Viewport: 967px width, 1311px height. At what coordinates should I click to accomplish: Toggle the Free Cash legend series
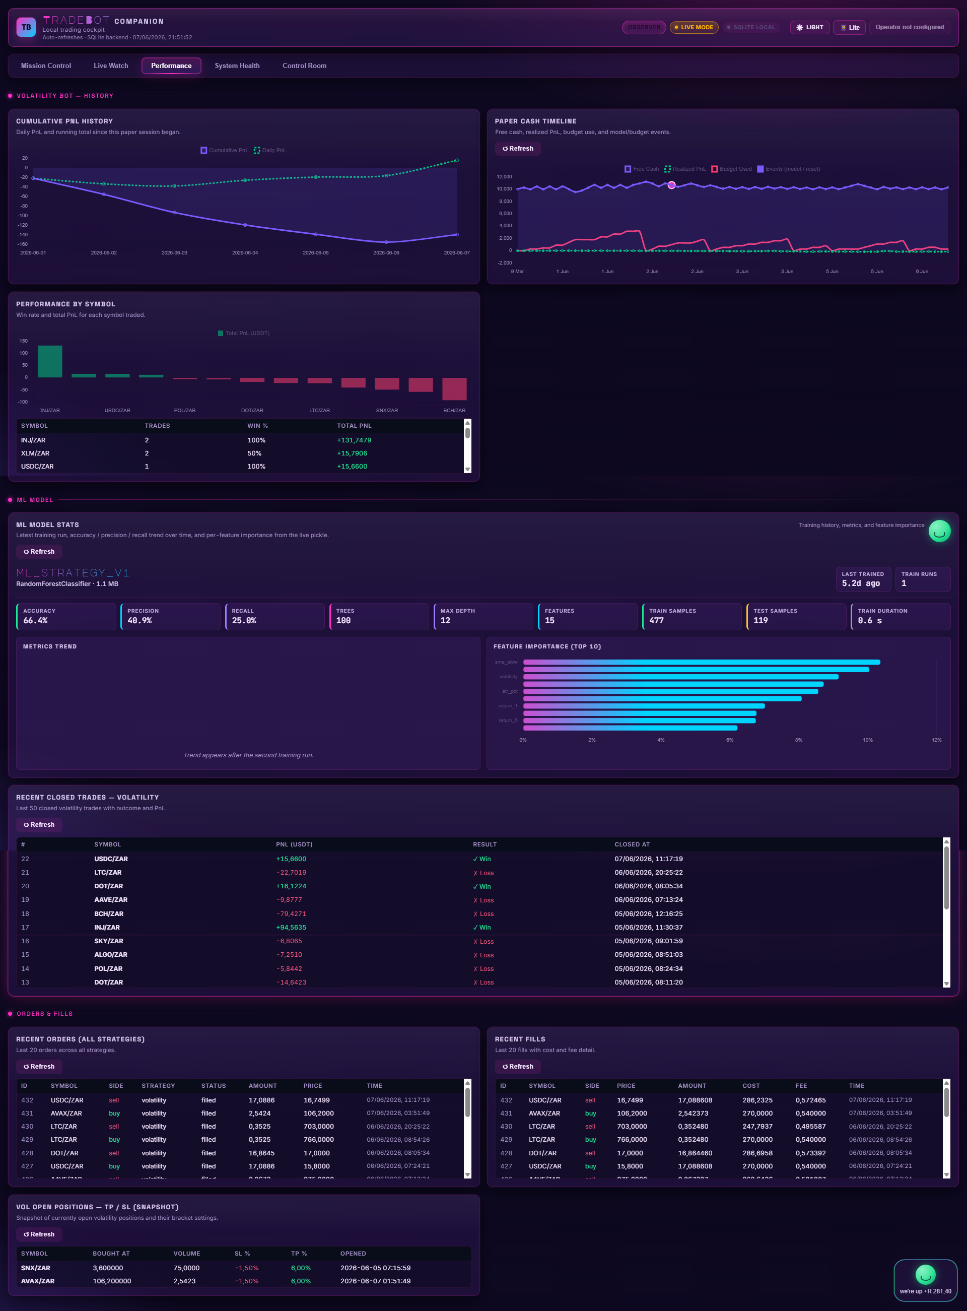tap(642, 169)
